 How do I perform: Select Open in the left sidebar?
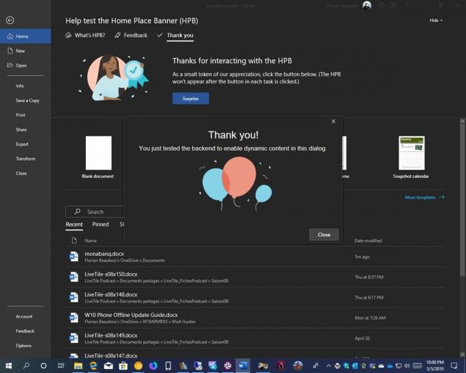coord(25,65)
